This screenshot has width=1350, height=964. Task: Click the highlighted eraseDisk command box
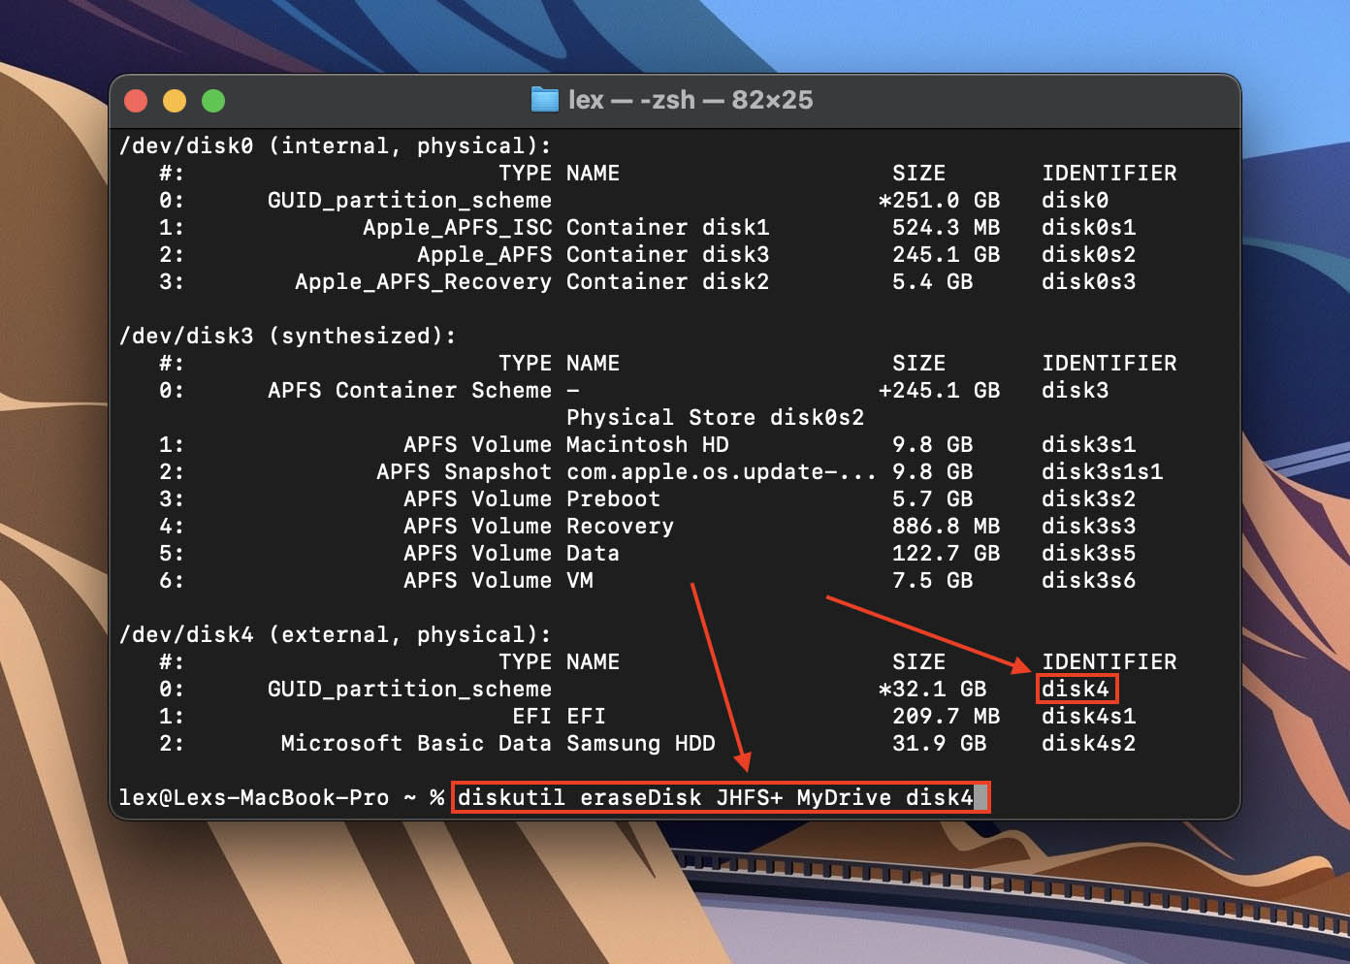click(x=721, y=797)
